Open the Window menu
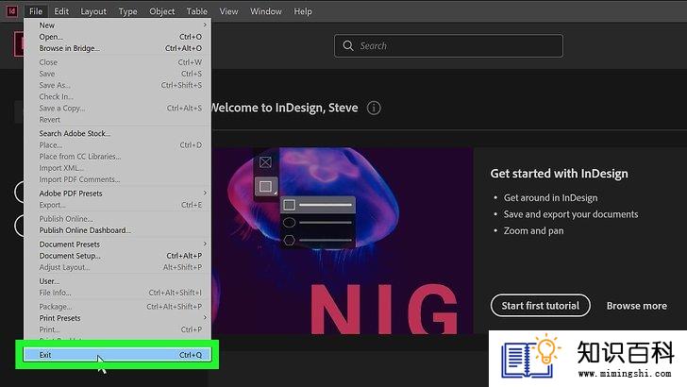Screen dimensions: 687x387 point(266,11)
